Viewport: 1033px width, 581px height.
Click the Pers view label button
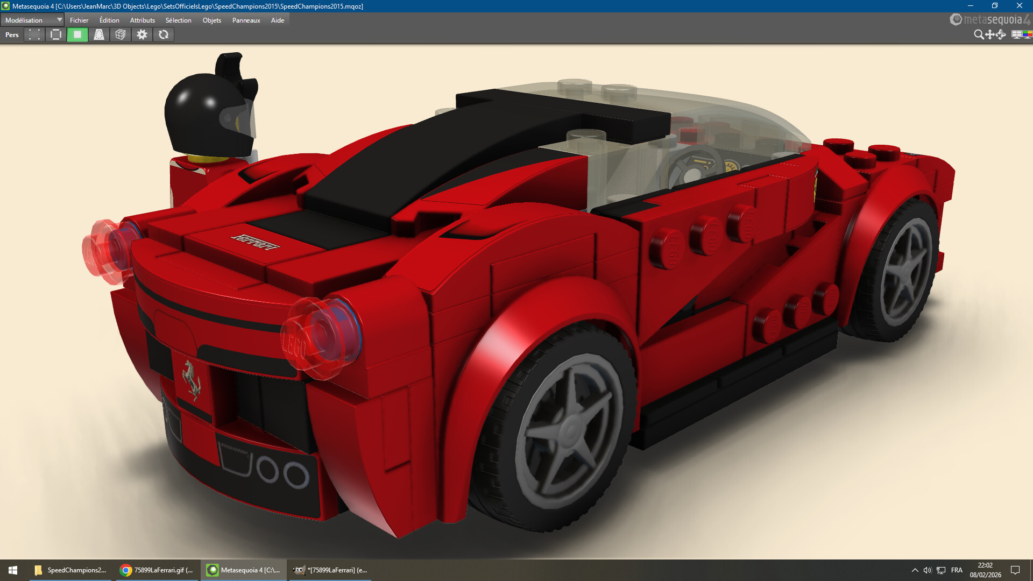[12, 34]
